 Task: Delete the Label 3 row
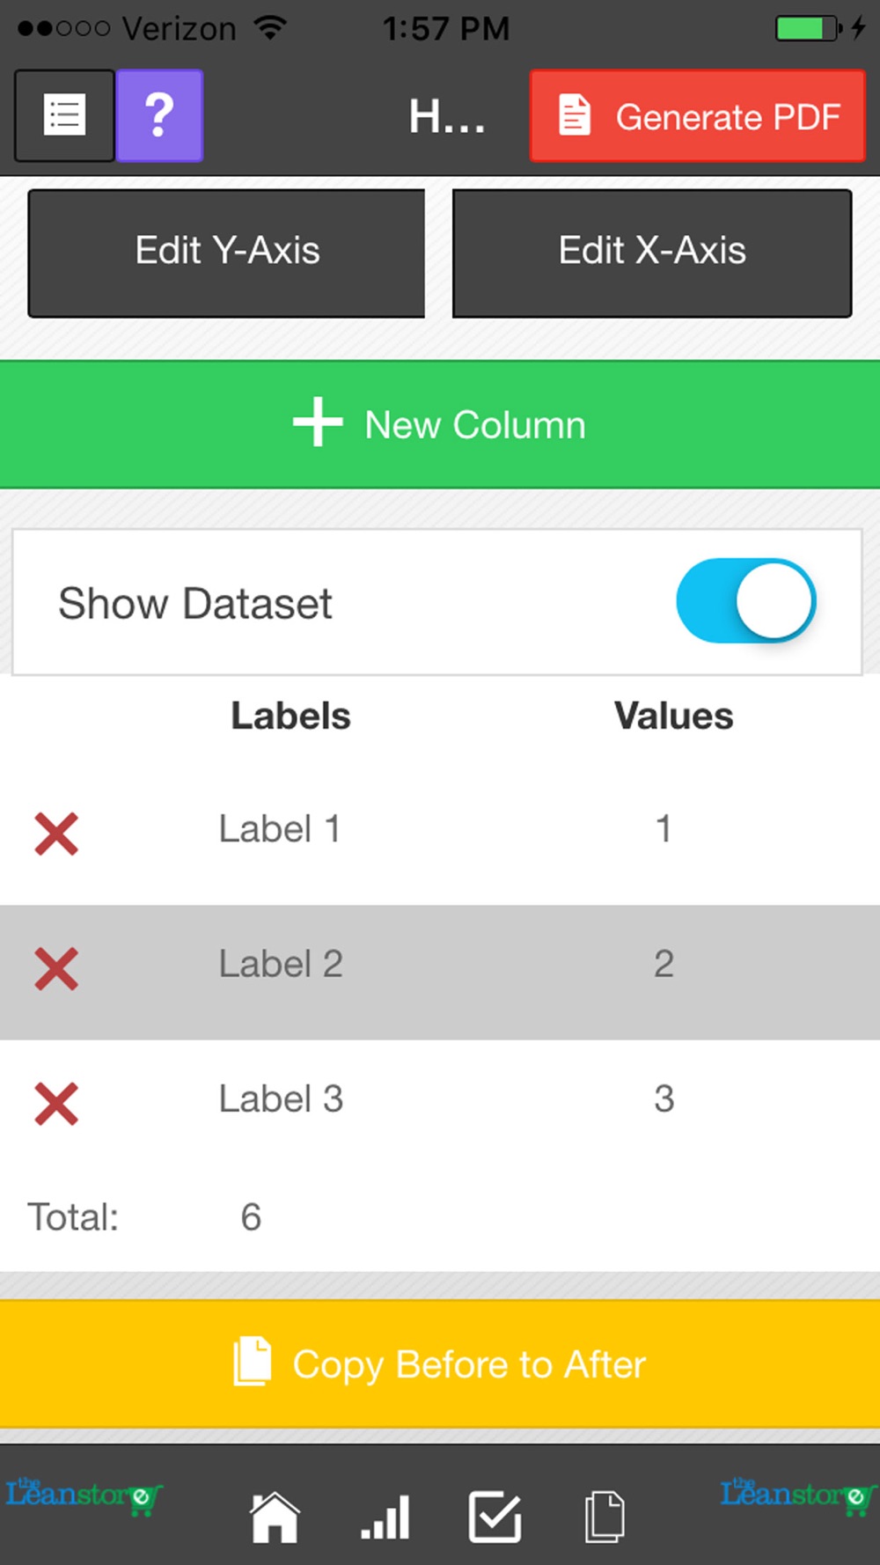pos(56,1104)
